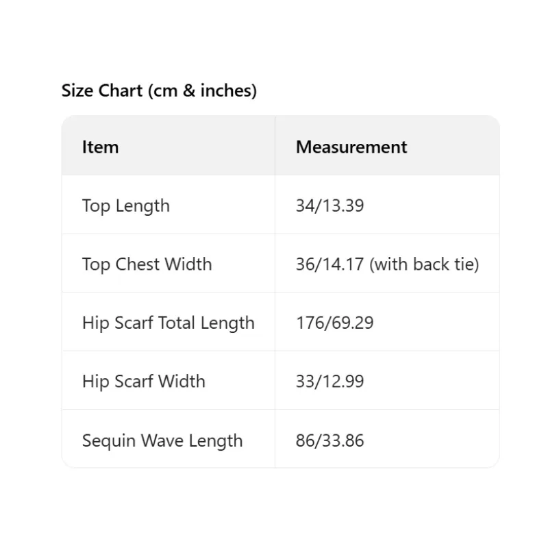Click the 33/12.99 measurement value
Screen dimensions: 548x548
(329, 382)
